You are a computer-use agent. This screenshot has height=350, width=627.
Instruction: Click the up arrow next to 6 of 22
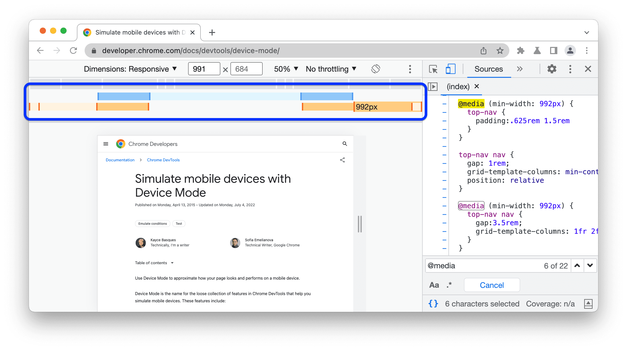tap(577, 265)
